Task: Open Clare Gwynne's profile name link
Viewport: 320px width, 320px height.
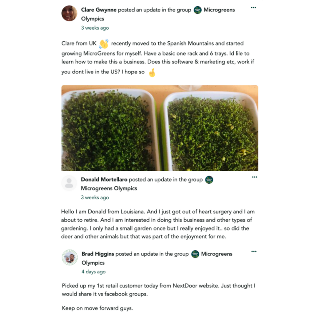Action: point(99,10)
